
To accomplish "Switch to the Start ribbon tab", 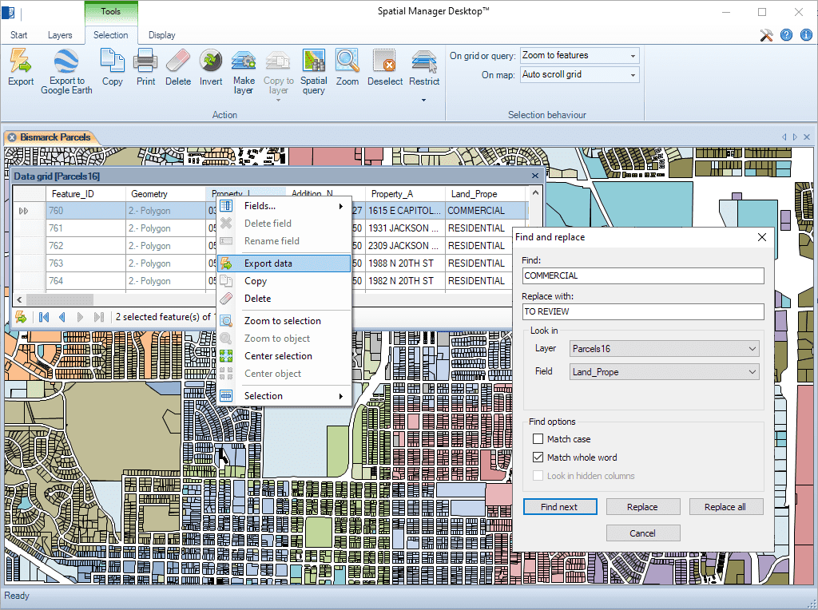I will coord(19,35).
